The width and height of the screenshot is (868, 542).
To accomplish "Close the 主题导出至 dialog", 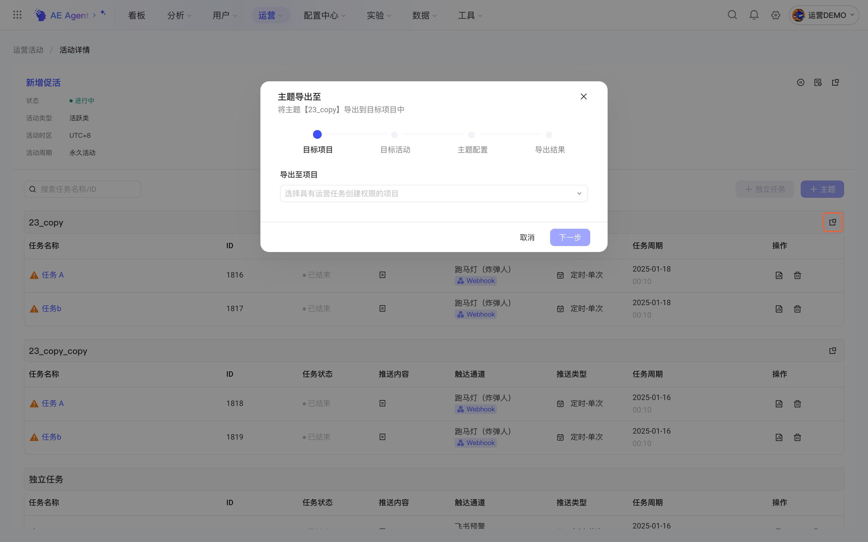I will [x=583, y=96].
